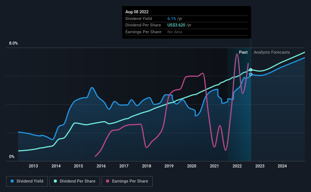Click the teal Dividend Per Share legend dot
311x192 pixels.
(x=55, y=181)
